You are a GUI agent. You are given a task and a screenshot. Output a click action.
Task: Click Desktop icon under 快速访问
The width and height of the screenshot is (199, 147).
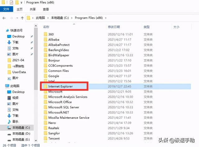(x=9, y=37)
